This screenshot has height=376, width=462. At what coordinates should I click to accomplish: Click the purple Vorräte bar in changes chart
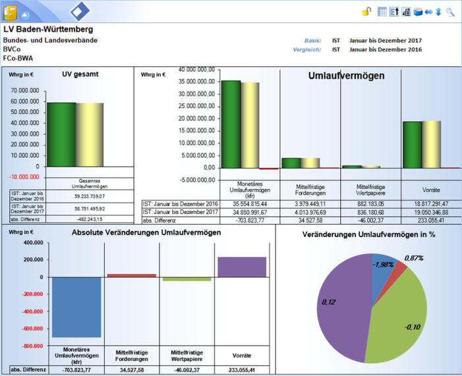click(241, 266)
